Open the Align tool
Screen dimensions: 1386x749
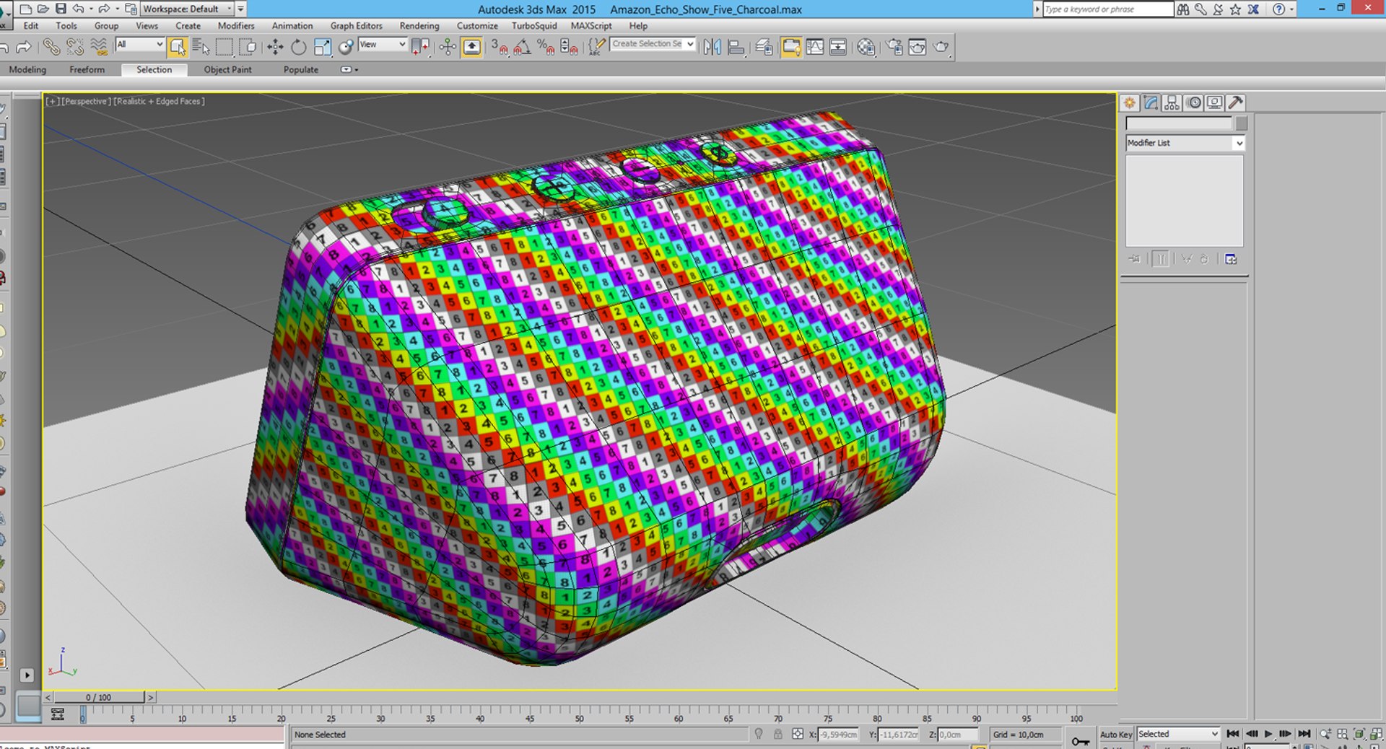pos(736,47)
